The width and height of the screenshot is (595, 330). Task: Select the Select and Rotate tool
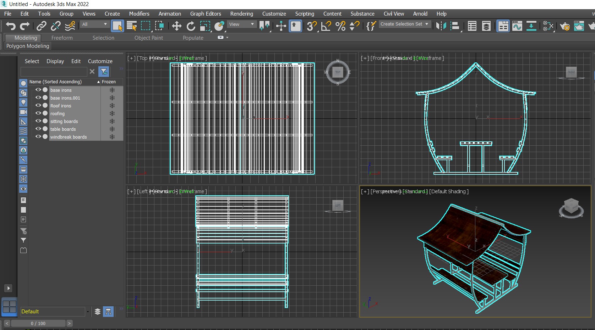[191, 26]
